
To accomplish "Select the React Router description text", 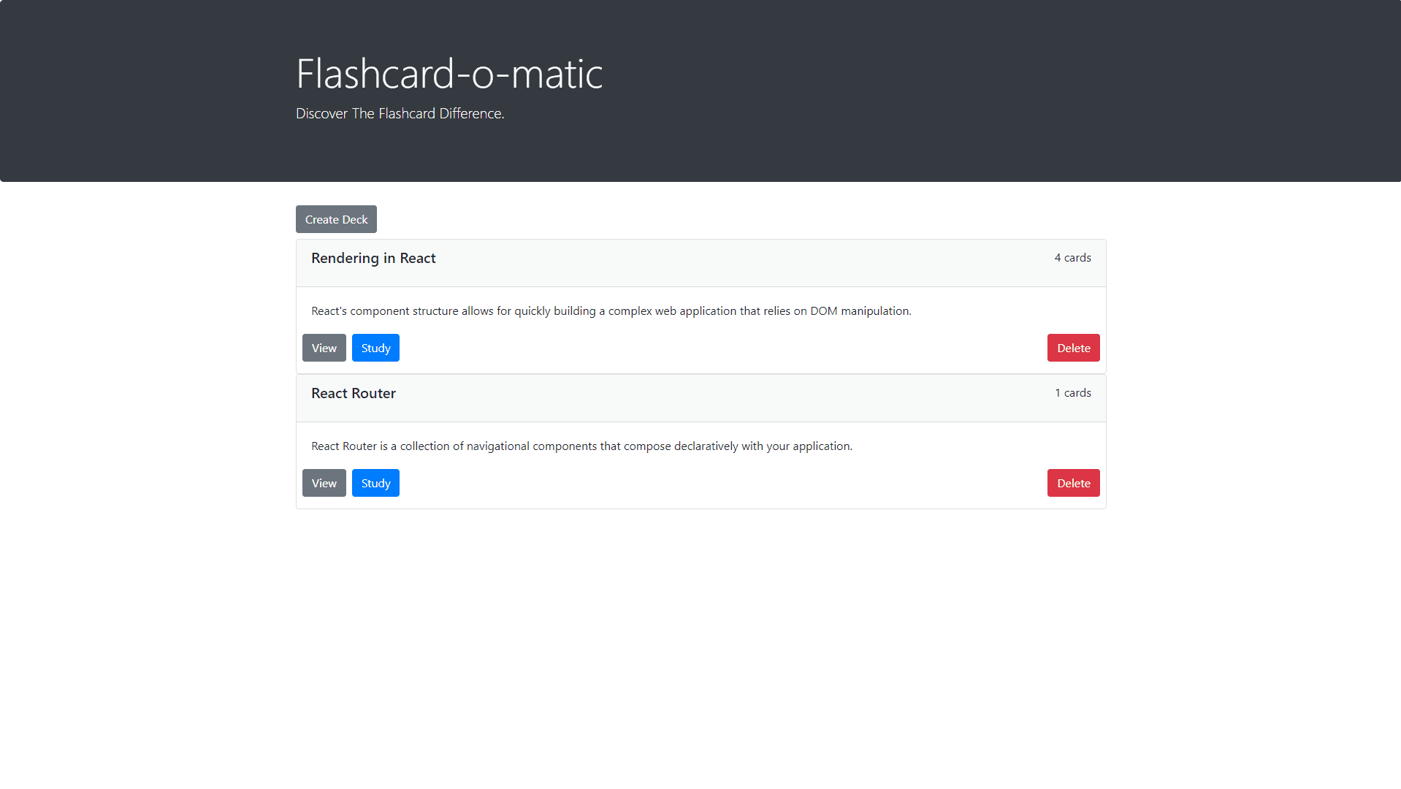I will click(581, 446).
